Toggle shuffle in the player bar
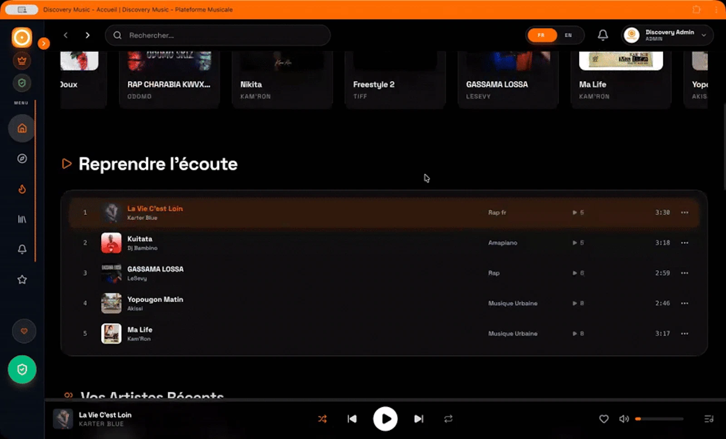This screenshot has height=439, width=726. click(x=322, y=419)
